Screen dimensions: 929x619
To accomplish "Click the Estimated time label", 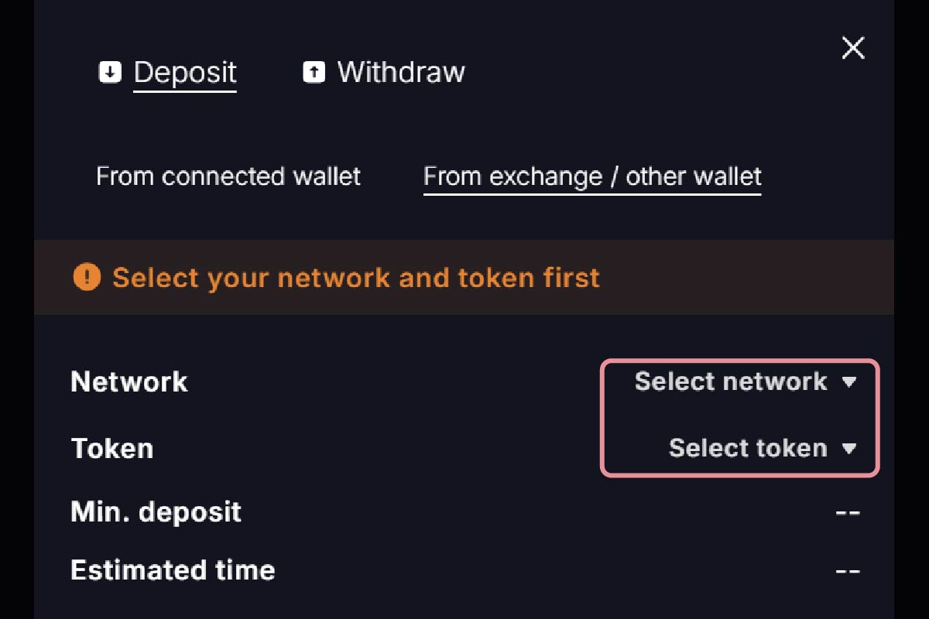I will tap(173, 570).
